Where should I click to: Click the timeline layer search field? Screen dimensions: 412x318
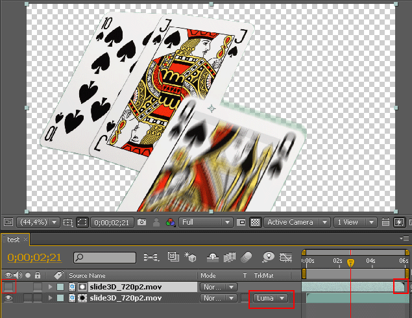[105, 257]
